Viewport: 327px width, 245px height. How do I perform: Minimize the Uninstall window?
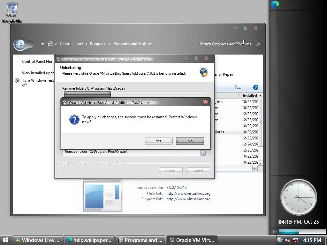pyautogui.click(x=186, y=59)
